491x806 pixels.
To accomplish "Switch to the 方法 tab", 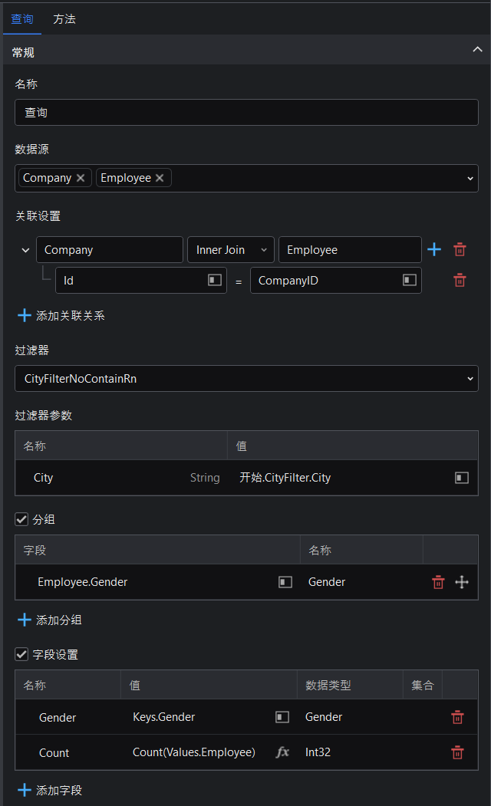I will pyautogui.click(x=64, y=19).
